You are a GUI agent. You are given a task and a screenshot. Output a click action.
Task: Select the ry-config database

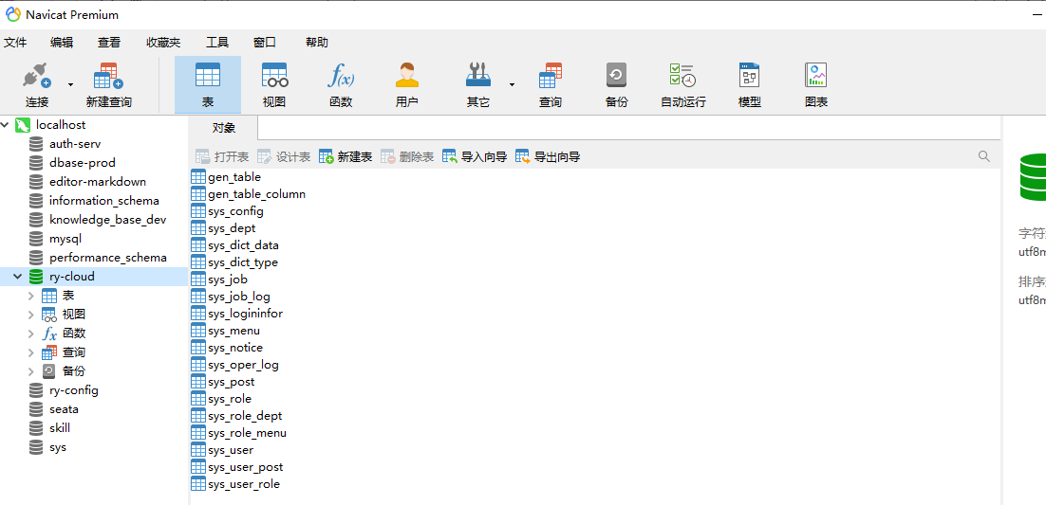73,390
